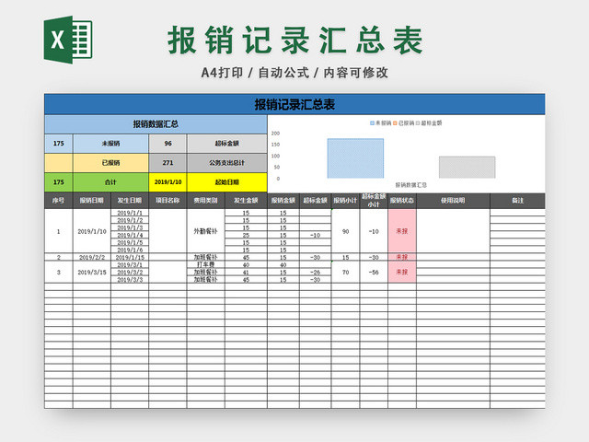Screen dimensions: 589x442
Task: Select the green 合计 label cell
Action: pos(110,182)
